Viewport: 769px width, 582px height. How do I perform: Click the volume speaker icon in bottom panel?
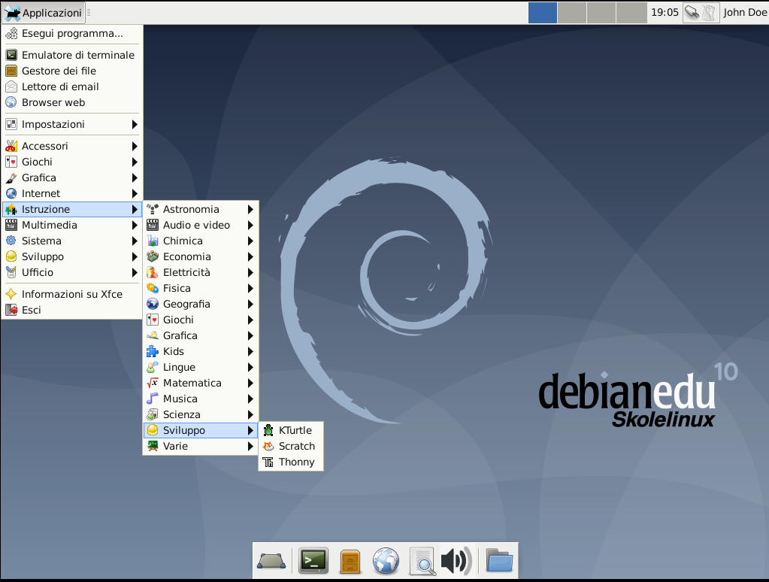coord(456,561)
